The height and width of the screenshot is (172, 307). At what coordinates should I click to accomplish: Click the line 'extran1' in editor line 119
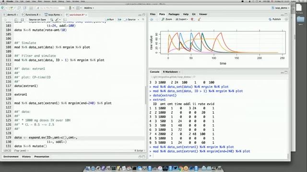(x=21, y=95)
